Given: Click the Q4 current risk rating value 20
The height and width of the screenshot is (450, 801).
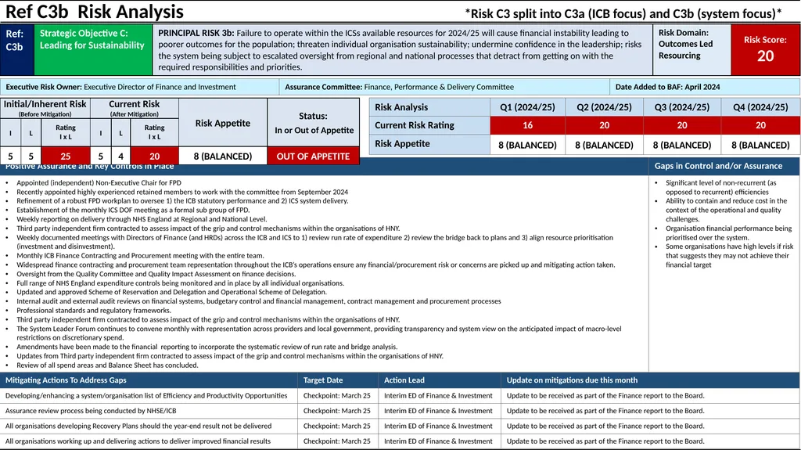Looking at the screenshot, I should [x=760, y=125].
